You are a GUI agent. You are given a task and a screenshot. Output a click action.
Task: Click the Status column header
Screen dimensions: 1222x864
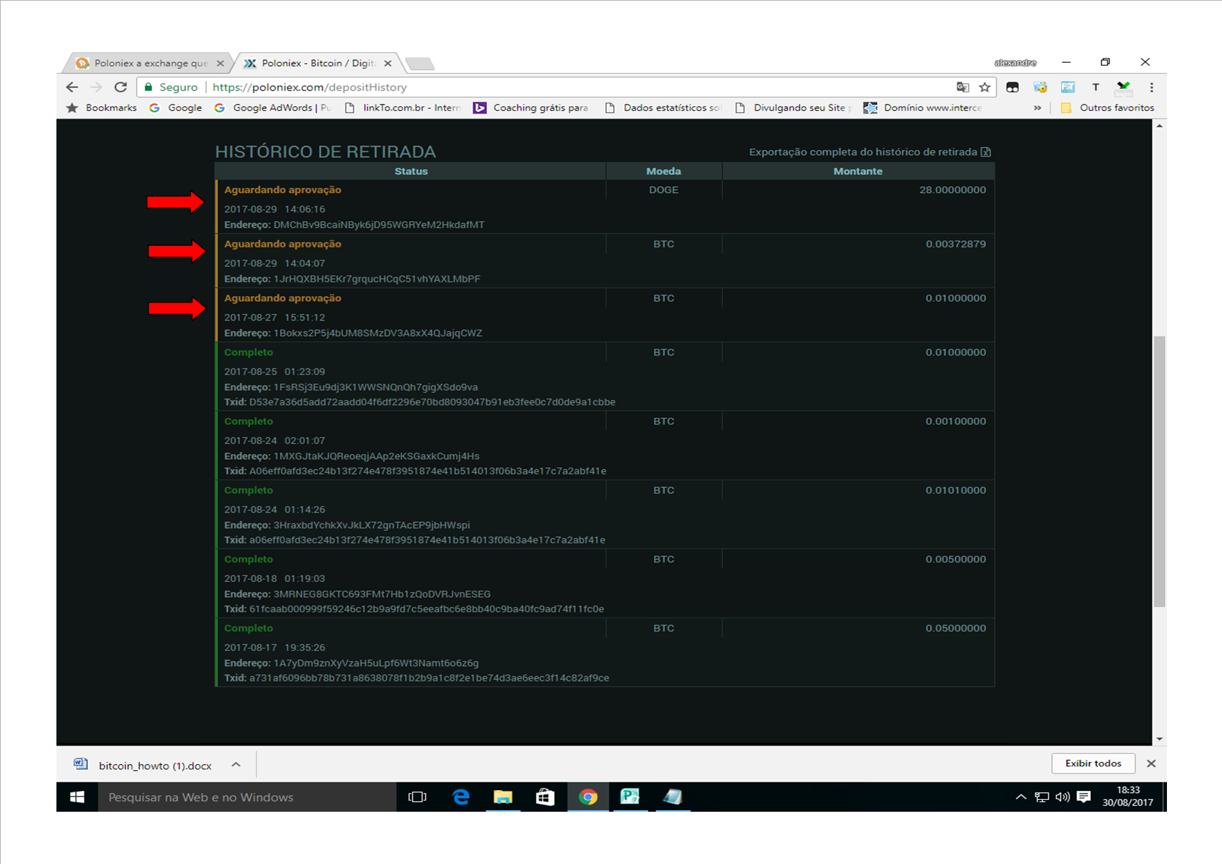[x=411, y=171]
